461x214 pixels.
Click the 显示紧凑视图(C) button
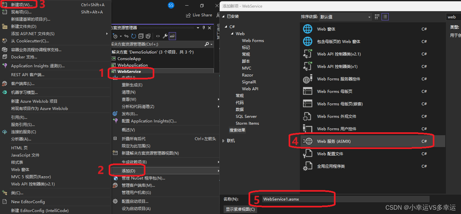[x=240, y=209]
